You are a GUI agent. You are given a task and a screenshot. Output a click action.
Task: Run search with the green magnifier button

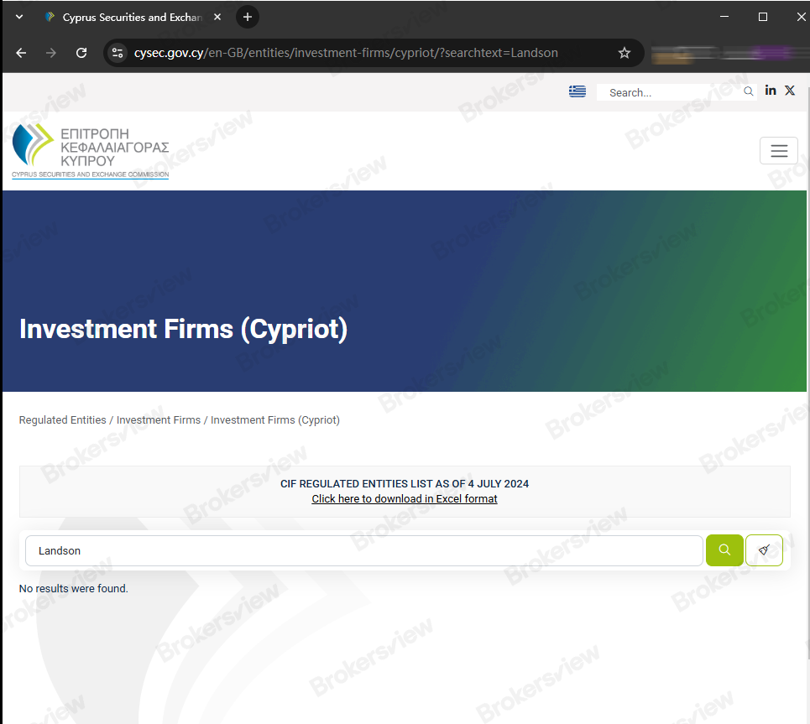tap(724, 550)
